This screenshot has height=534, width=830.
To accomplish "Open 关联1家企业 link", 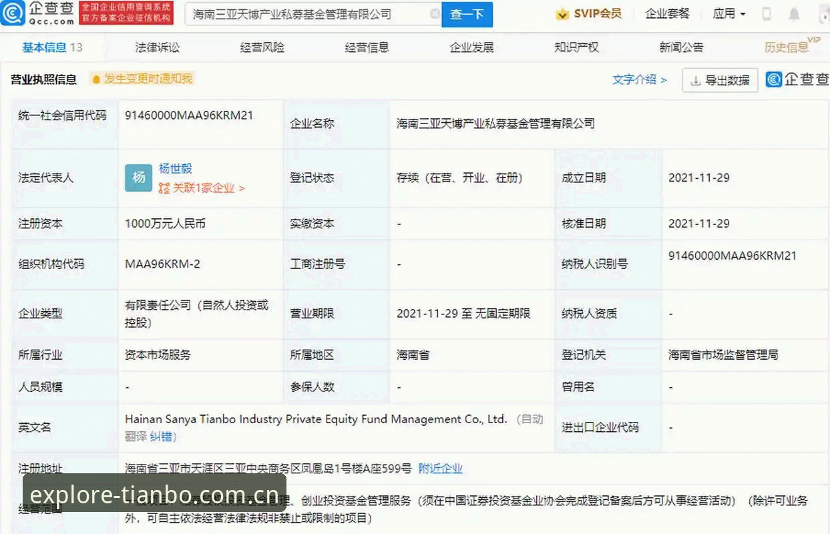I will point(202,188).
